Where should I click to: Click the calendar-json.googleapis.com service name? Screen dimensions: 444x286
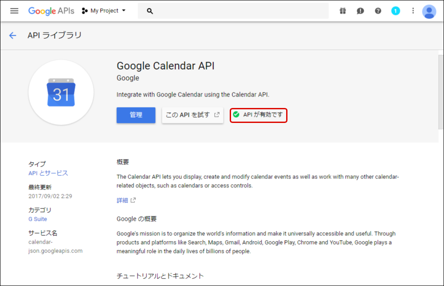56,246
